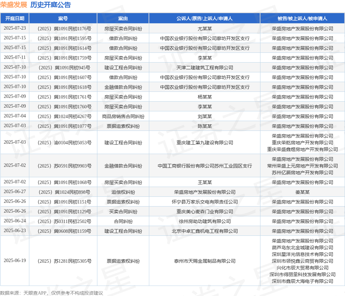The width and height of the screenshot is (345, 296).
Task: Click case number "渝0104民初5053号"
Action: (x=73, y=143)
